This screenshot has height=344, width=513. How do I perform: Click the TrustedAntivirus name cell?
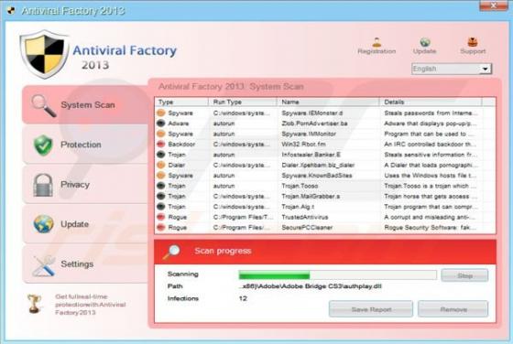point(304,217)
